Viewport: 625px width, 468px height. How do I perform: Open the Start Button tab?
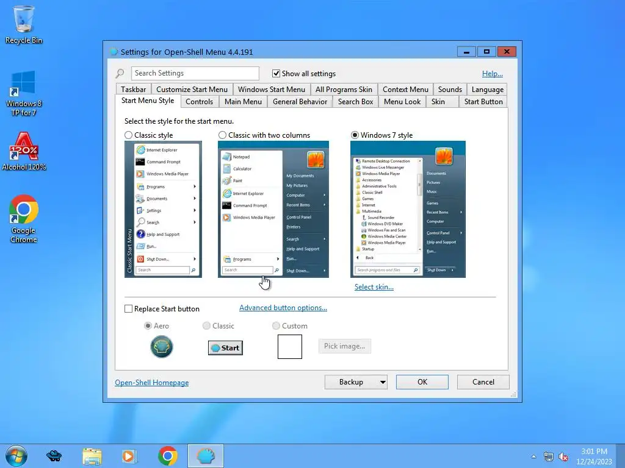pos(483,102)
